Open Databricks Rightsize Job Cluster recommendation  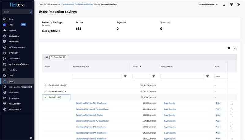(x=89, y=115)
